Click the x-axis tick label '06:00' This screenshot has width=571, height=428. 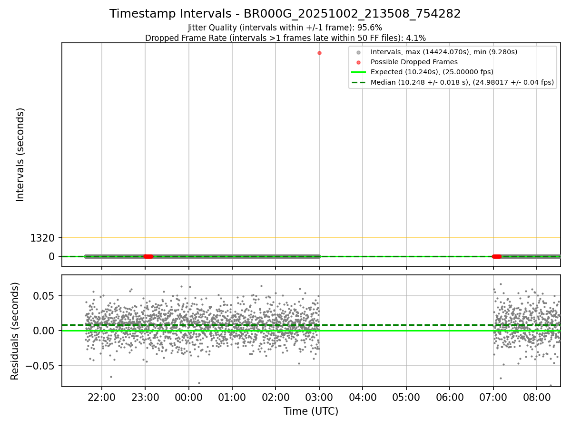tap(450, 397)
